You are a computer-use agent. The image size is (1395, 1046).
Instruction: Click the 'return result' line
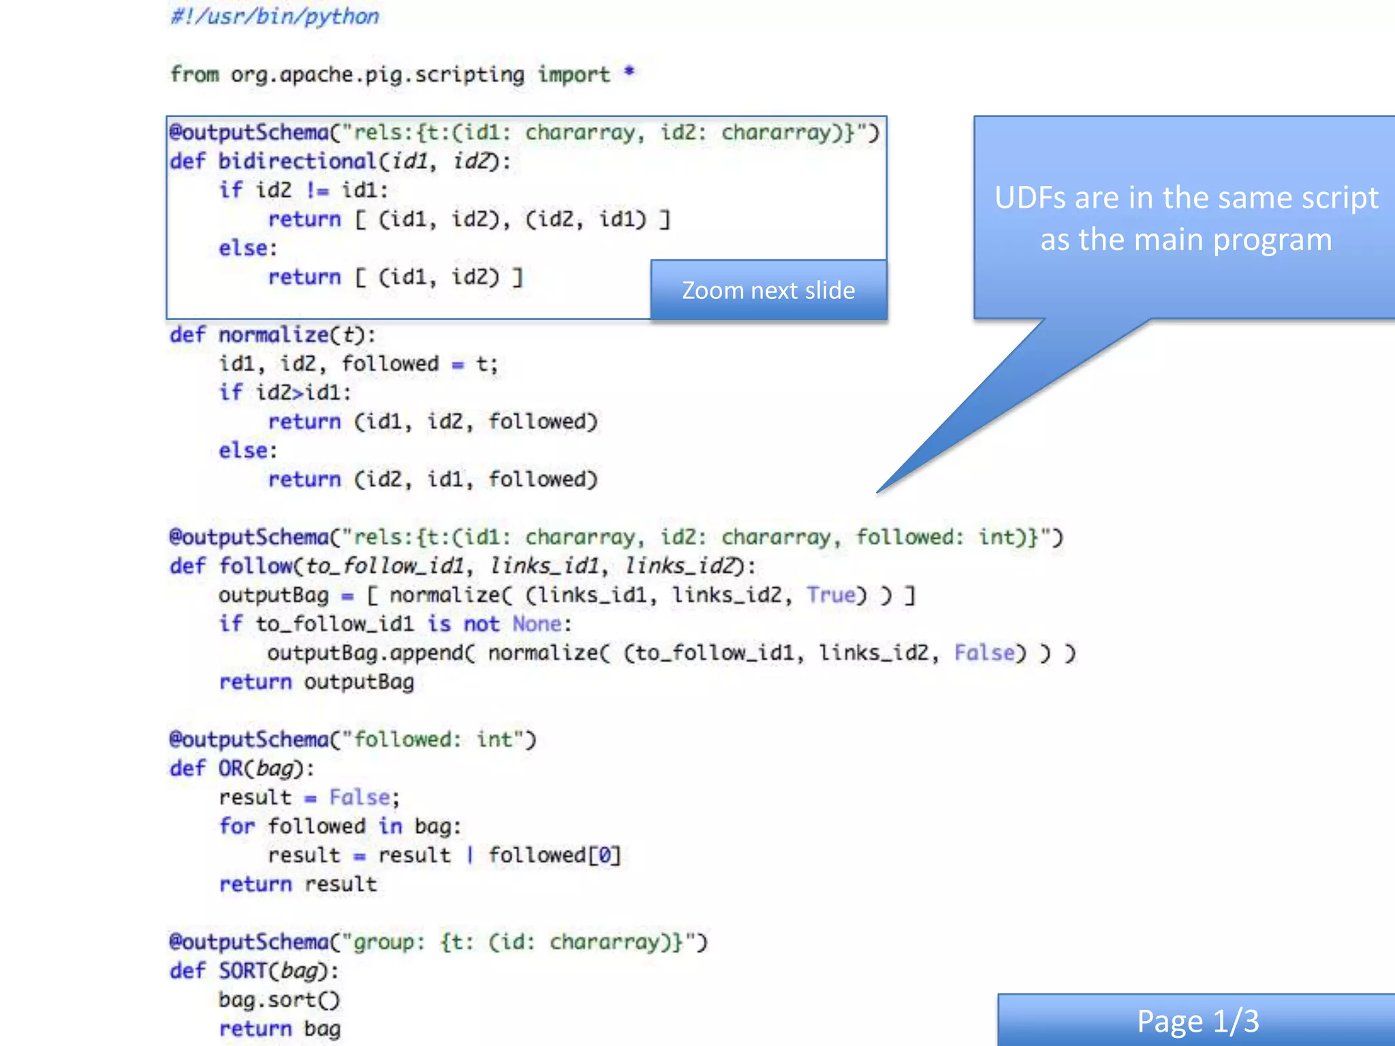point(298,885)
